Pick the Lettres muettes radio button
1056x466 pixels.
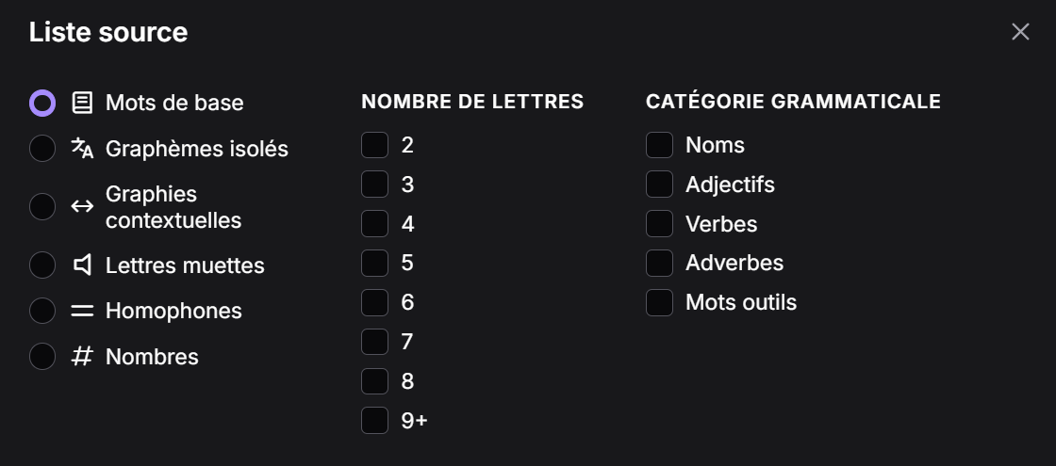pos(42,265)
